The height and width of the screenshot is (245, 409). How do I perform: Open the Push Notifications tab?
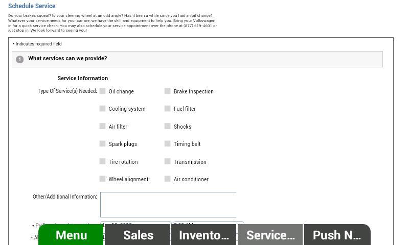(x=337, y=235)
